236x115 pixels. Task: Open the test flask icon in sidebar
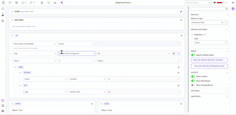[3, 15]
